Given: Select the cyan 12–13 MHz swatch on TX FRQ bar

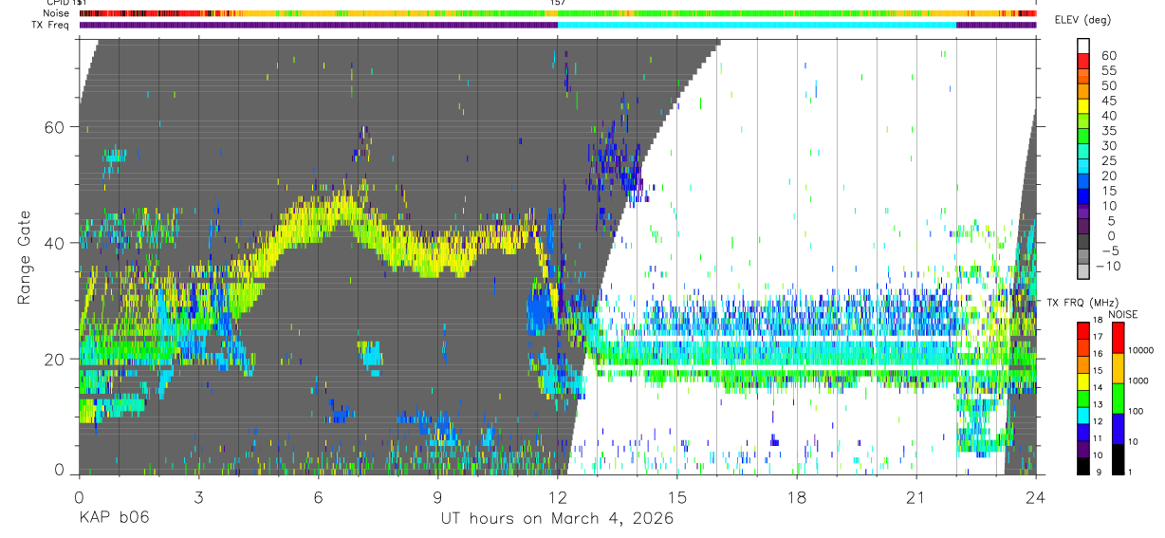Looking at the screenshot, I should click(1084, 415).
